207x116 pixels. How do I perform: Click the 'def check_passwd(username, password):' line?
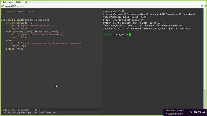coord(25,20)
